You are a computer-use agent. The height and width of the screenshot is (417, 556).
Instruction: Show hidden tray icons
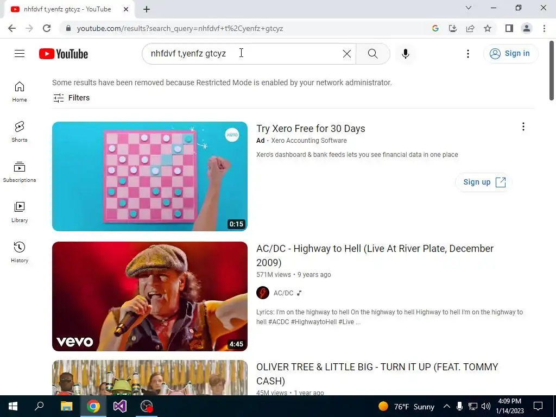tap(447, 406)
